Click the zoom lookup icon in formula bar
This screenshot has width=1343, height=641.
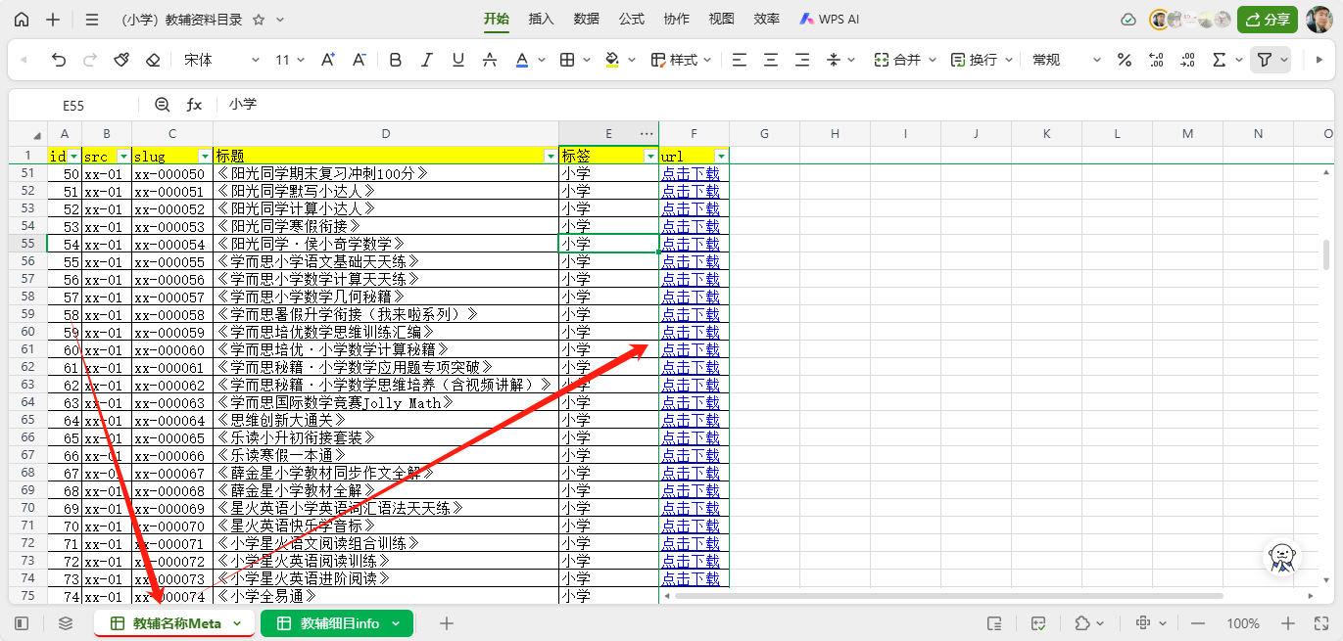[x=163, y=104]
